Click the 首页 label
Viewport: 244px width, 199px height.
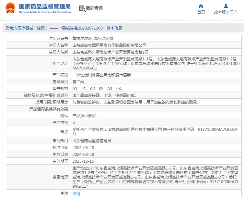click(x=201, y=12)
